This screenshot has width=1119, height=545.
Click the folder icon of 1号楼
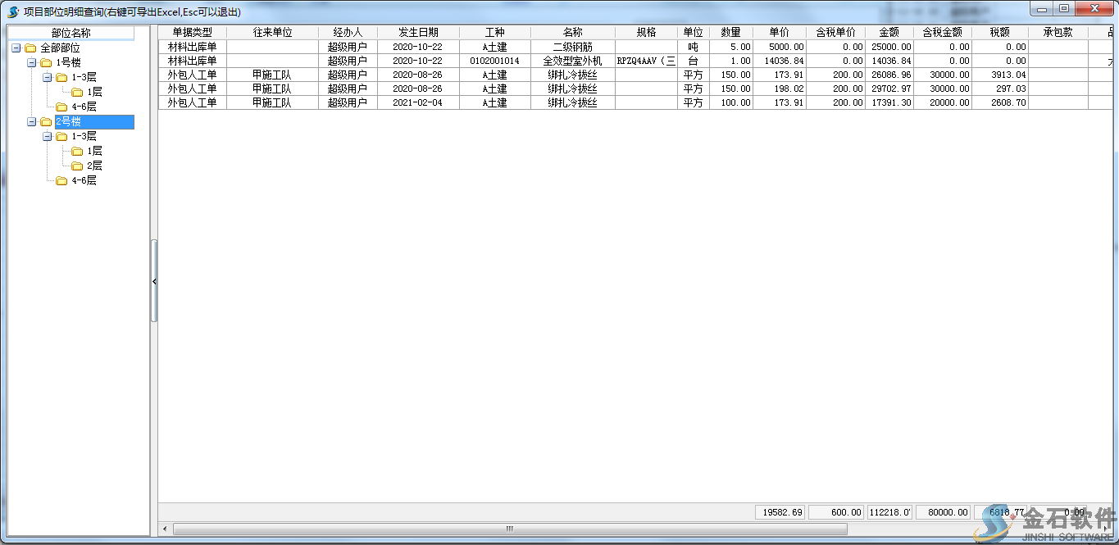pyautogui.click(x=46, y=63)
